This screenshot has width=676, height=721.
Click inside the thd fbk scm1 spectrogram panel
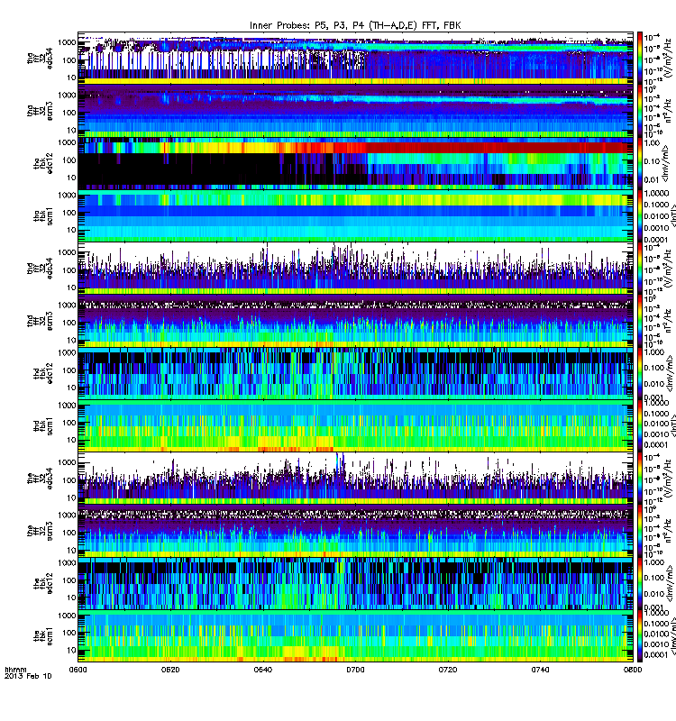[x=355, y=425]
